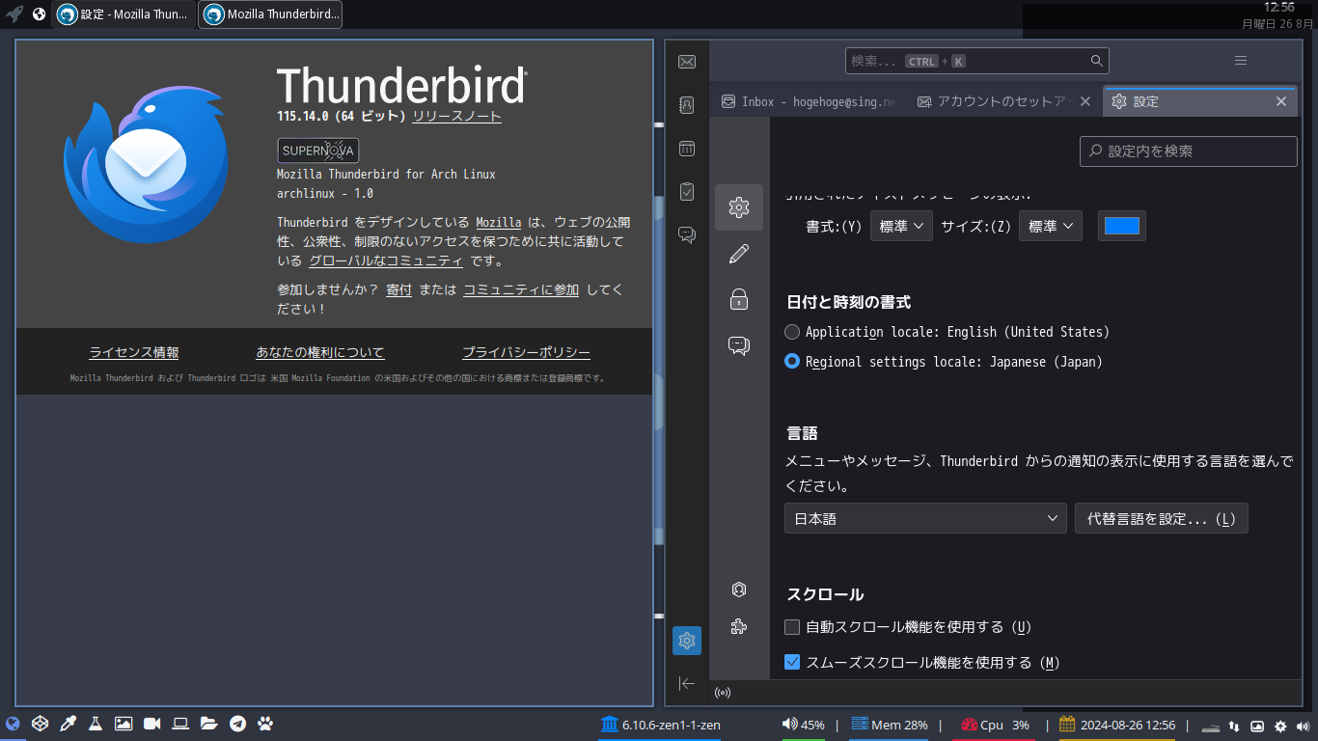Click the highlighted Settings gear in spaces toolbar
The image size is (1318, 741).
[x=687, y=641]
